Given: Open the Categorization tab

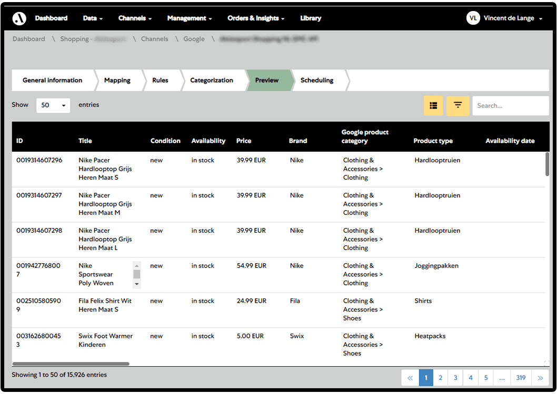Looking at the screenshot, I should pos(211,80).
